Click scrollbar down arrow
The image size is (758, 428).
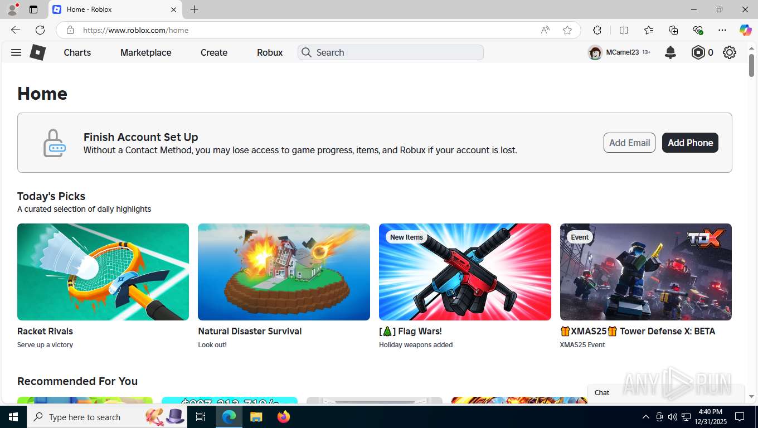pos(751,397)
